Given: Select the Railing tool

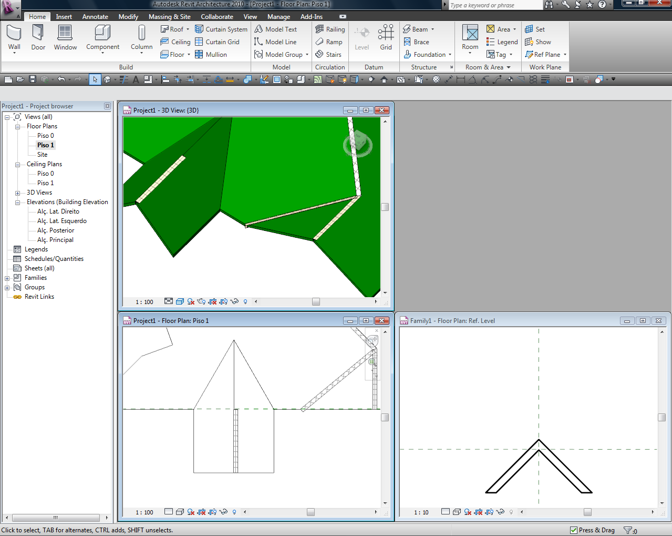Looking at the screenshot, I should click(x=330, y=29).
